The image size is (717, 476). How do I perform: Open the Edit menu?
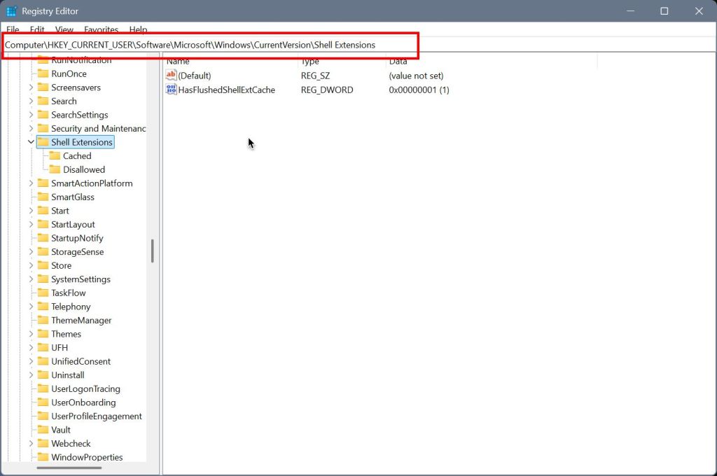point(37,29)
